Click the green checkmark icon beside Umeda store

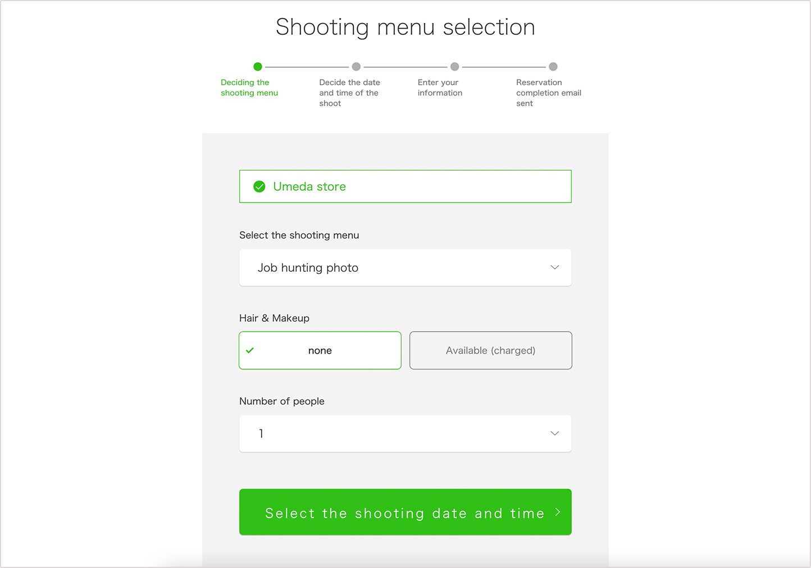259,186
